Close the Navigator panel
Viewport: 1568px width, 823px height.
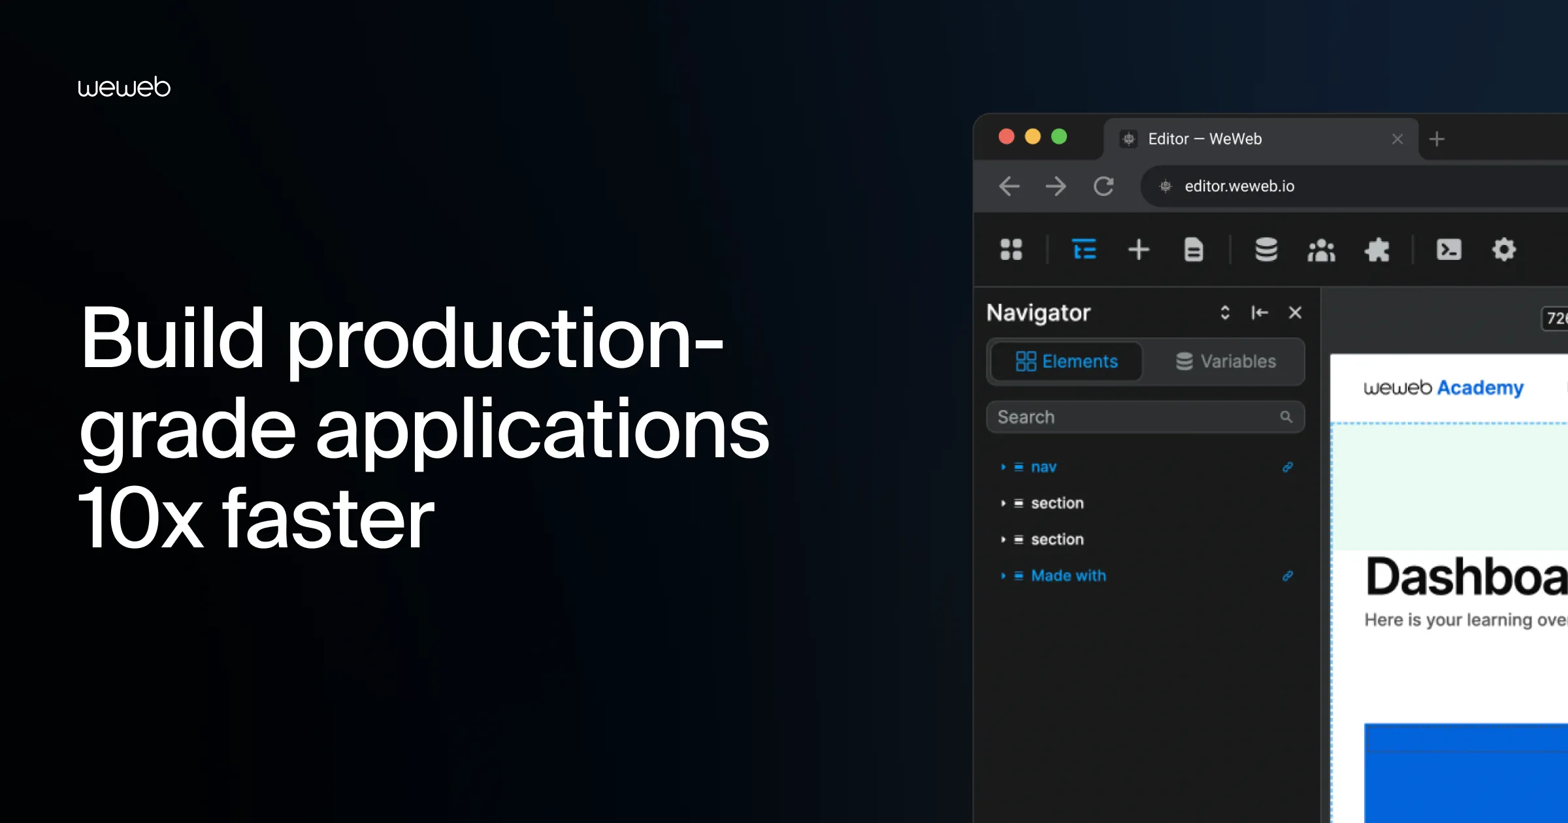1295,313
